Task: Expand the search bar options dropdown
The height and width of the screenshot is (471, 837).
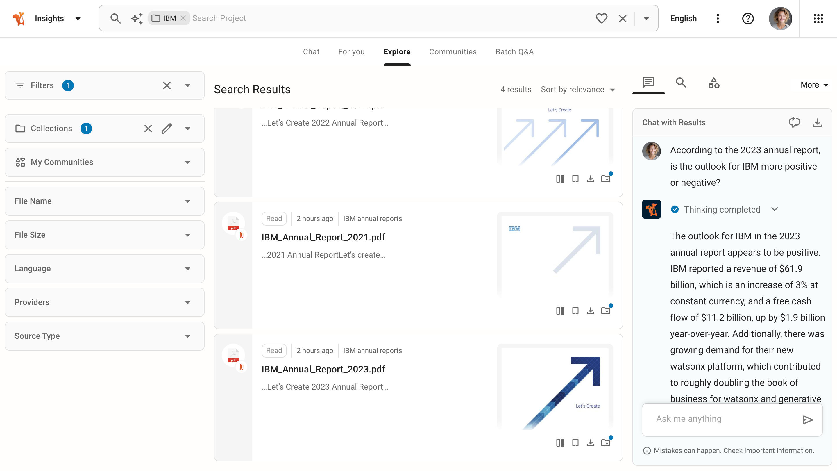Action: (646, 19)
